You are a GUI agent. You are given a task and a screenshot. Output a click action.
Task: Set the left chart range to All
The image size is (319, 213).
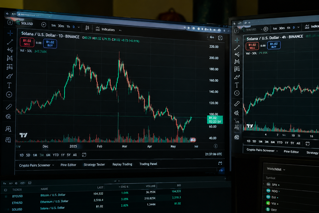(x=75, y=155)
